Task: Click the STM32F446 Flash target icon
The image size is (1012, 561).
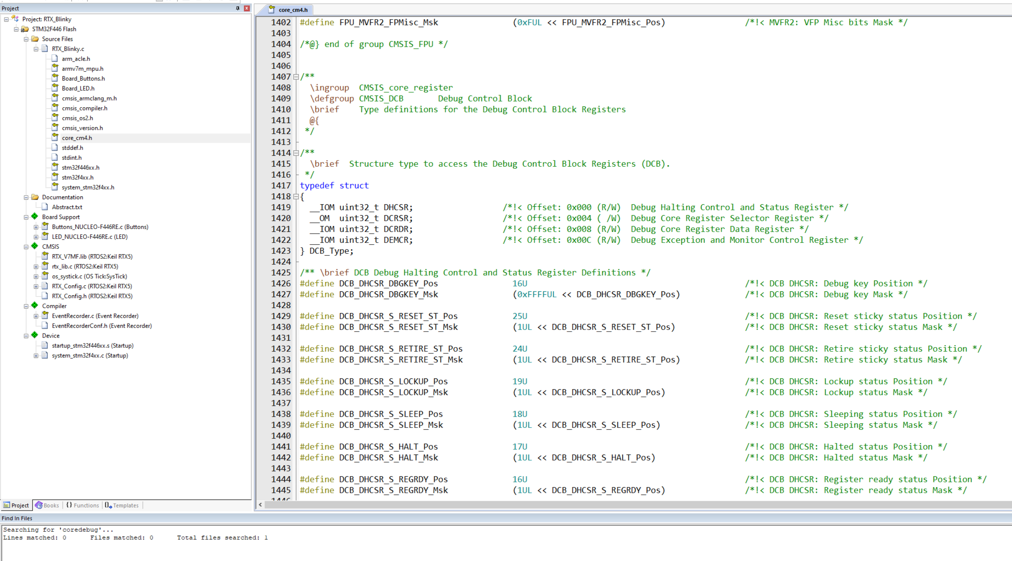Action: (x=25, y=29)
